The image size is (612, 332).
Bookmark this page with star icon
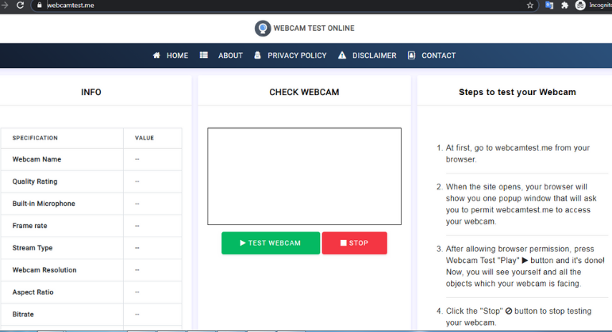click(x=529, y=5)
